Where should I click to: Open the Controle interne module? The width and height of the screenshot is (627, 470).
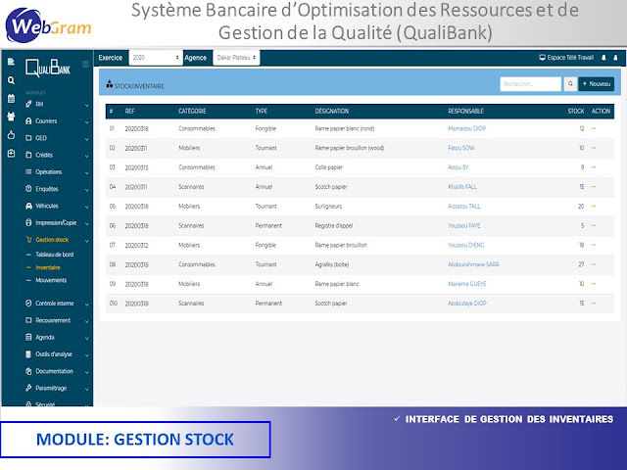click(x=55, y=304)
